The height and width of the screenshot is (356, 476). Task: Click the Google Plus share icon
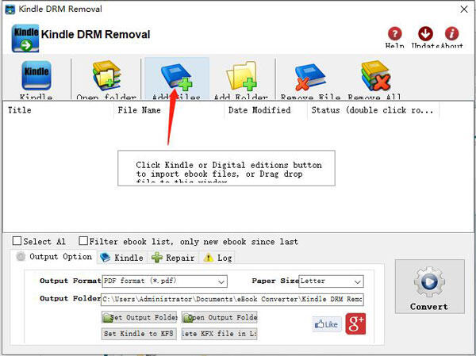(355, 323)
